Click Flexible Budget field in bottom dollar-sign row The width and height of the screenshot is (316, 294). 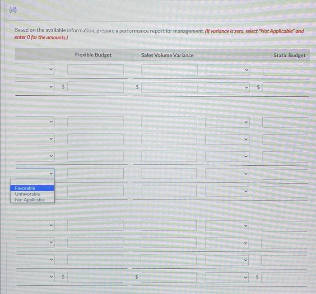pos(95,277)
